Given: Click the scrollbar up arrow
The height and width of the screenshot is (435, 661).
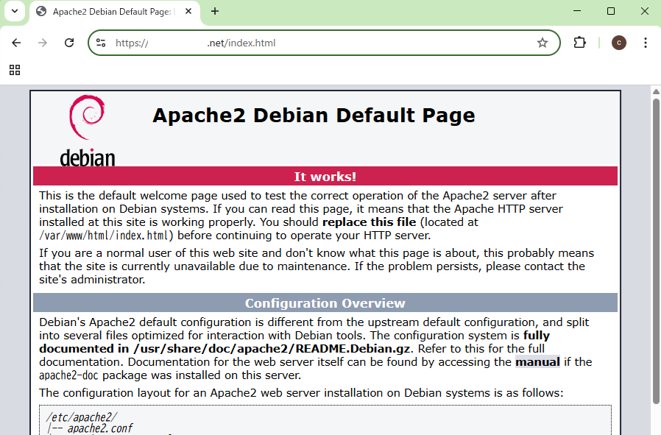Looking at the screenshot, I should 655,91.
